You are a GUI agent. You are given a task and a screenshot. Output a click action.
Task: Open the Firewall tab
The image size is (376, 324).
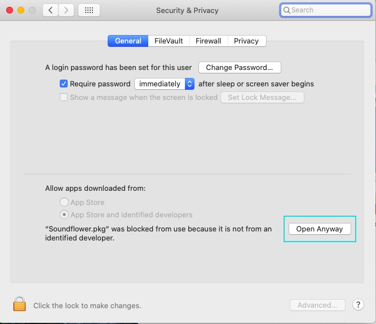(x=209, y=41)
